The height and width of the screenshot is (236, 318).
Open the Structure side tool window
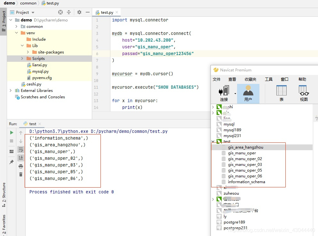[x=4, y=195]
